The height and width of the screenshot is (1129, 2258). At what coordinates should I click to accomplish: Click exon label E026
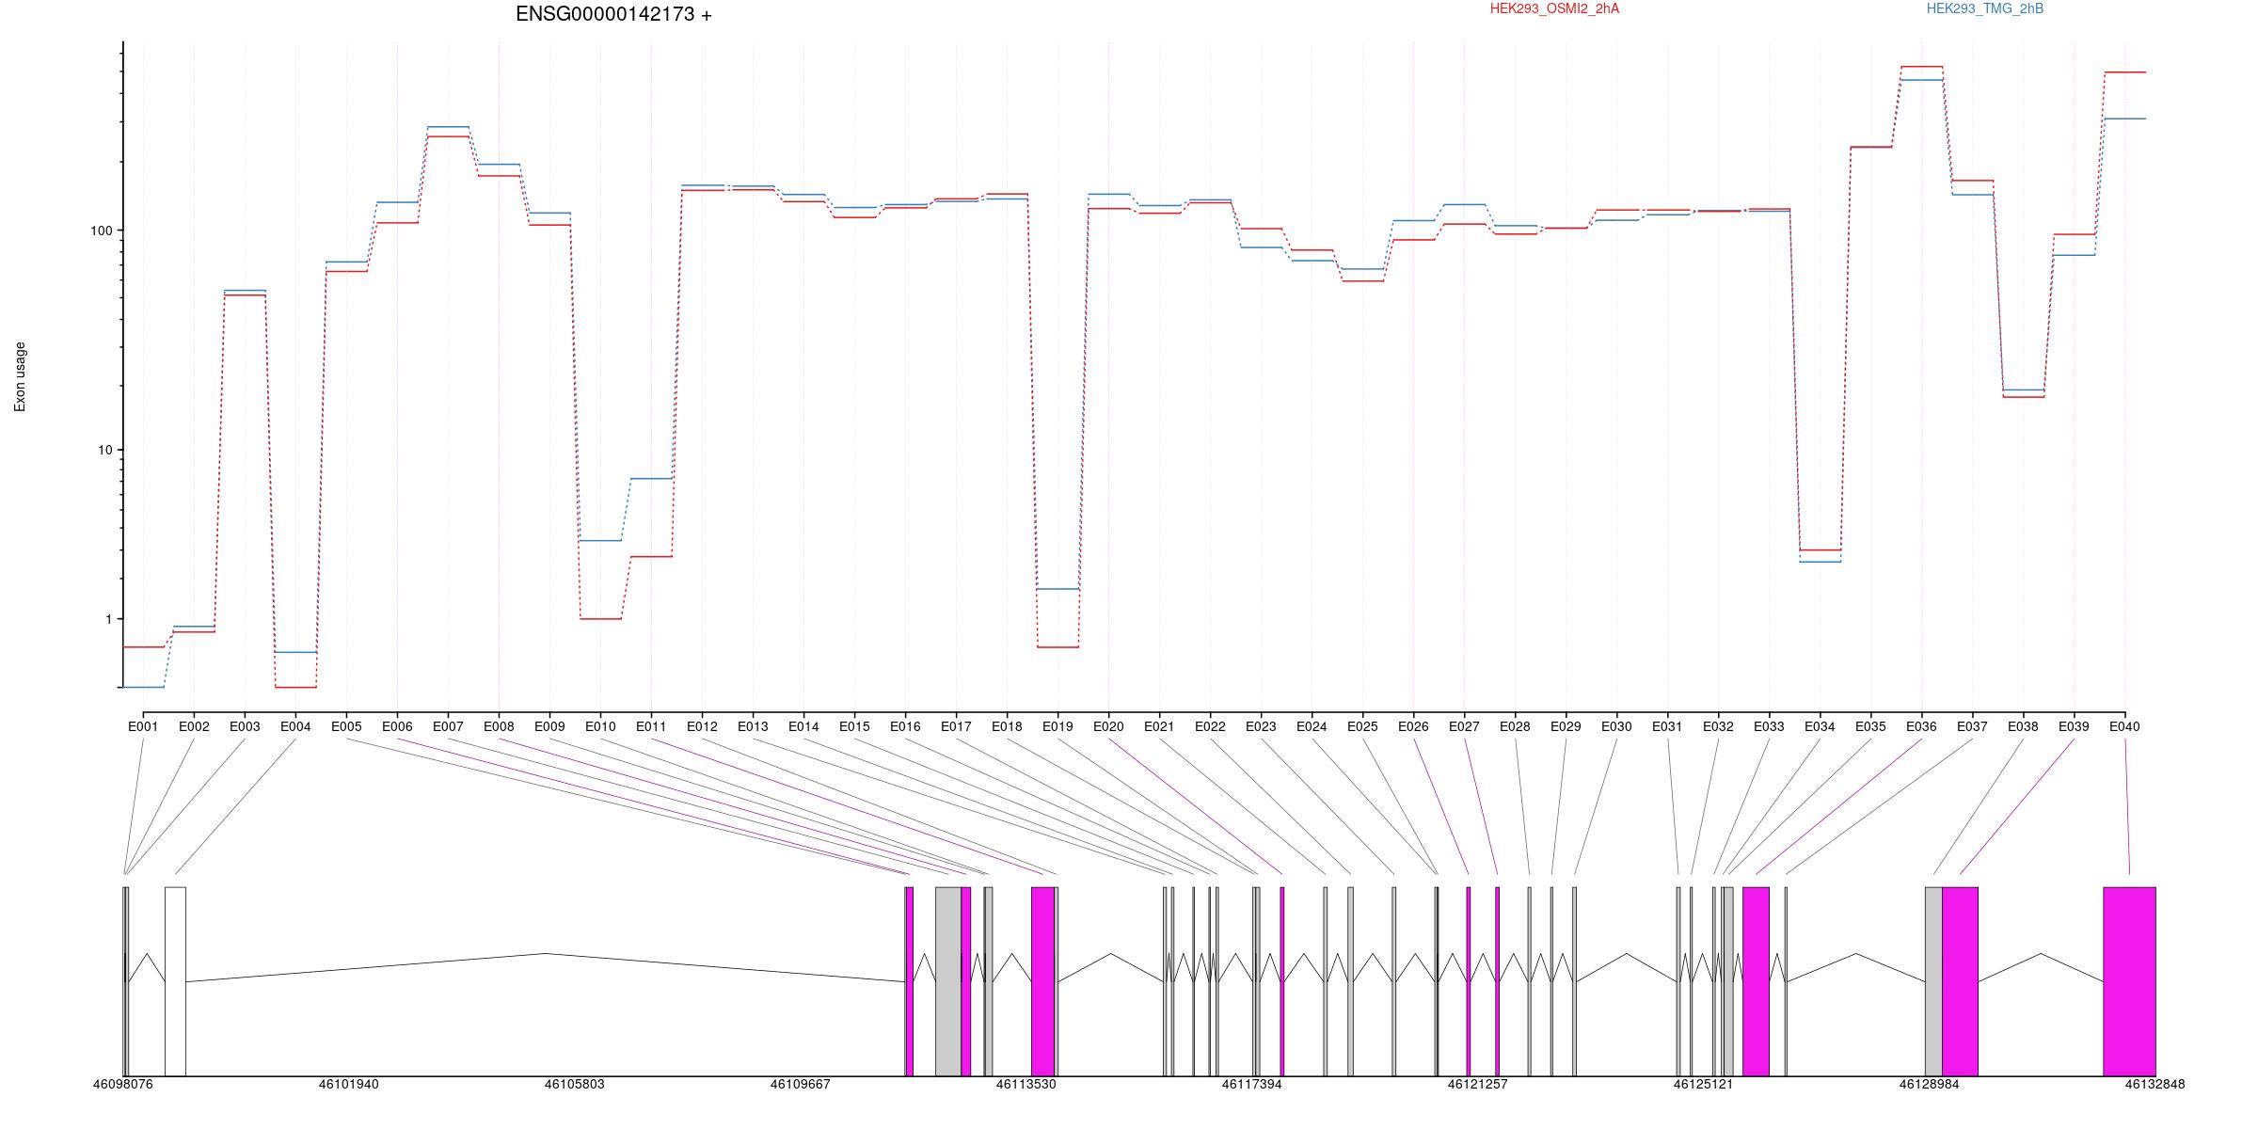pos(1413,726)
